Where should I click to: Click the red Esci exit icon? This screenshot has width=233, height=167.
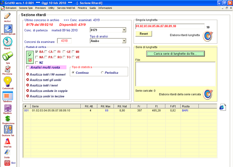coord(7,163)
